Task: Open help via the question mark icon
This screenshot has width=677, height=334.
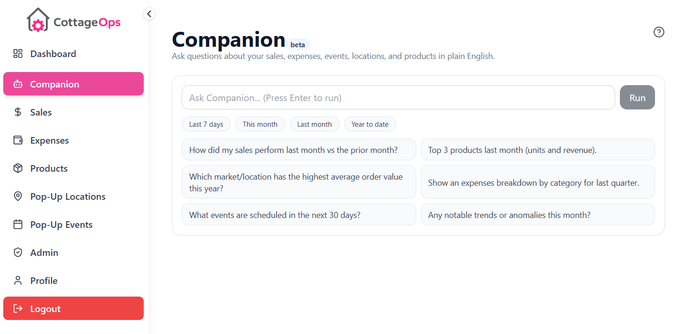Action: click(x=659, y=32)
